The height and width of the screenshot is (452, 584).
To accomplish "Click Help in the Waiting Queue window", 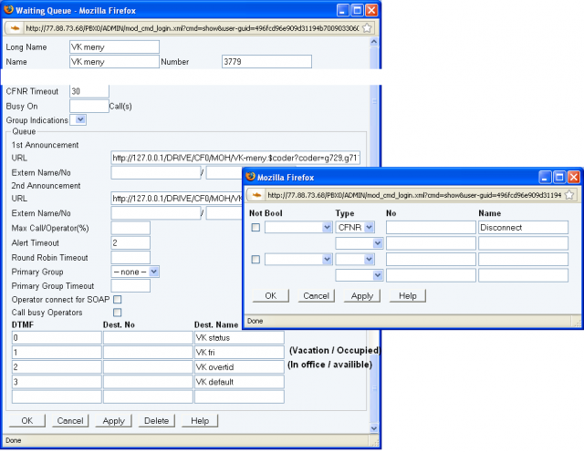I will (x=200, y=421).
